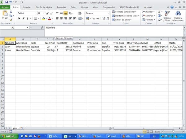Switch to the Revisar tab
Viewport: 186px width, 139px height.
85,7
